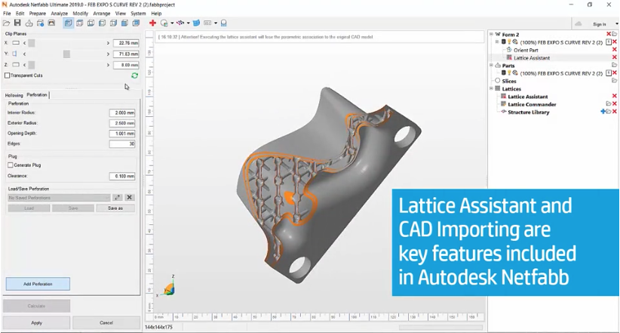Click the Apply button
Image resolution: width=620 pixels, height=333 pixels.
pos(36,322)
